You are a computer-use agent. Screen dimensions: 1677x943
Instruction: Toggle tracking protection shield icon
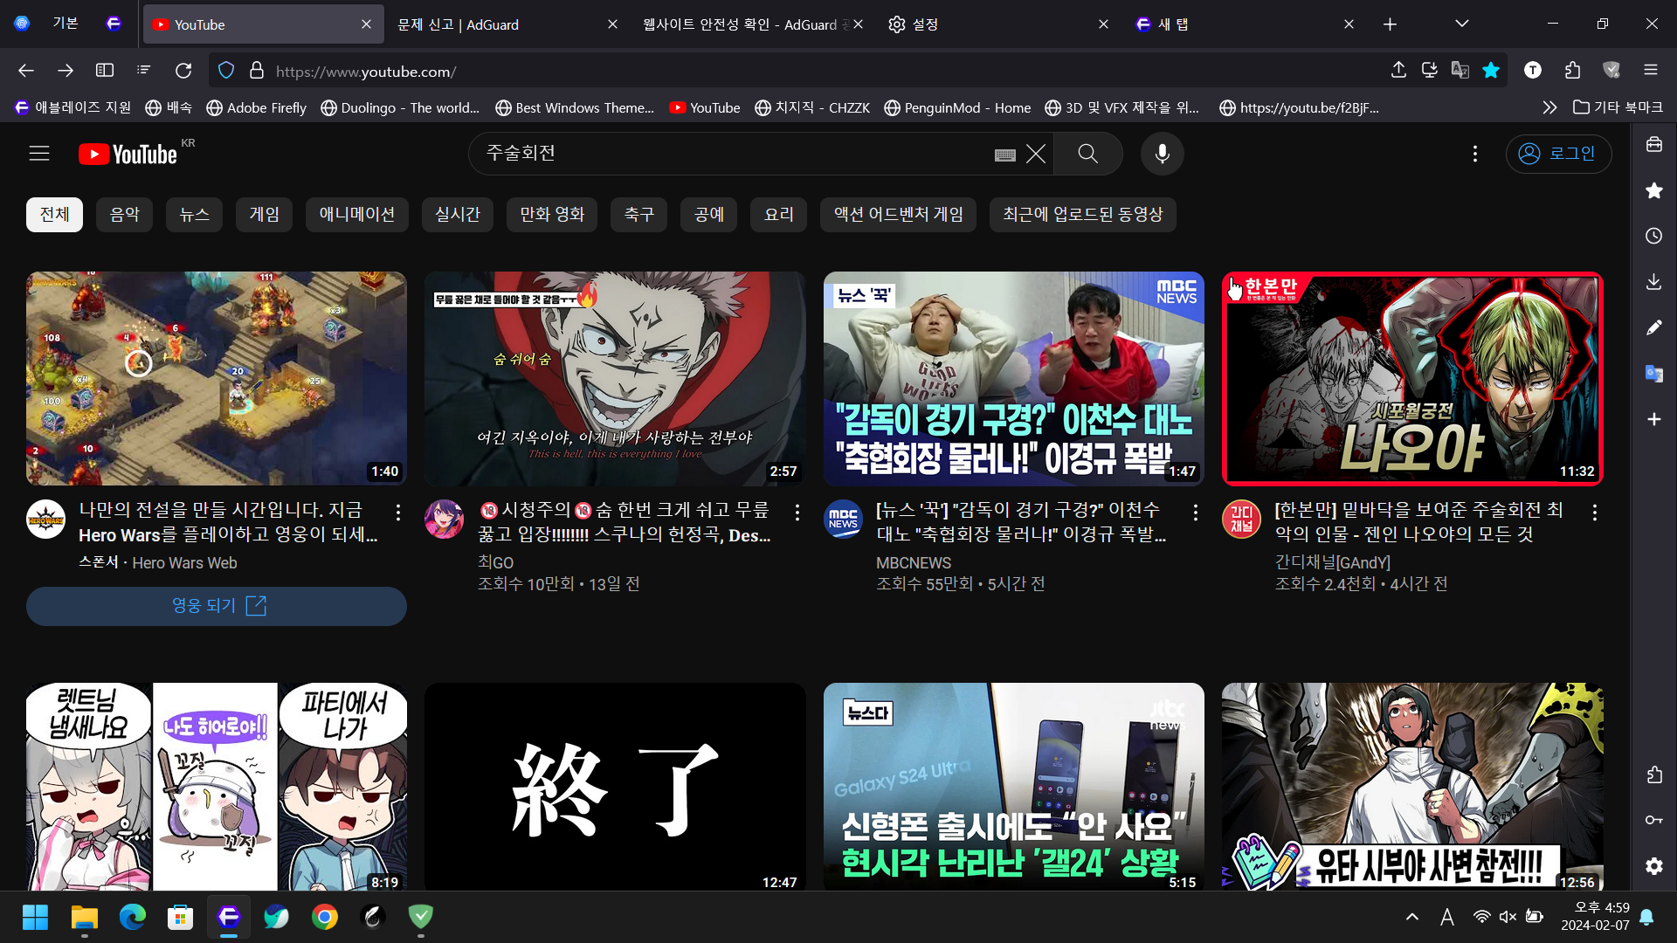pyautogui.click(x=226, y=71)
